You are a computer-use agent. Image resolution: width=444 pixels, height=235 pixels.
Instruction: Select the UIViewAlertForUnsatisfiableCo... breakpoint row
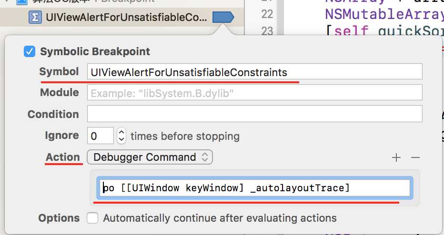122,17
